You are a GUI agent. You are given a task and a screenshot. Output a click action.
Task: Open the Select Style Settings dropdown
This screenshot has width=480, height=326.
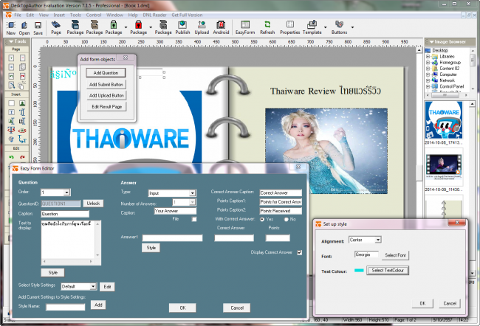93,287
